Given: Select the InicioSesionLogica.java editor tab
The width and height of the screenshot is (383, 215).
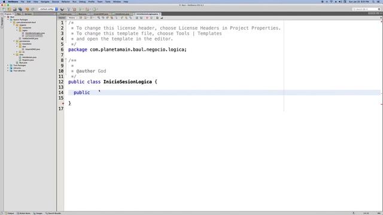Looking at the screenshot, I should (x=147, y=14).
